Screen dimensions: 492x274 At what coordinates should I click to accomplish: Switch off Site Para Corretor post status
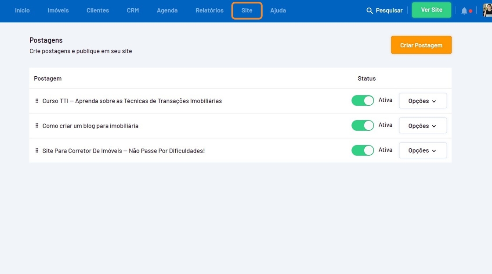click(x=362, y=150)
